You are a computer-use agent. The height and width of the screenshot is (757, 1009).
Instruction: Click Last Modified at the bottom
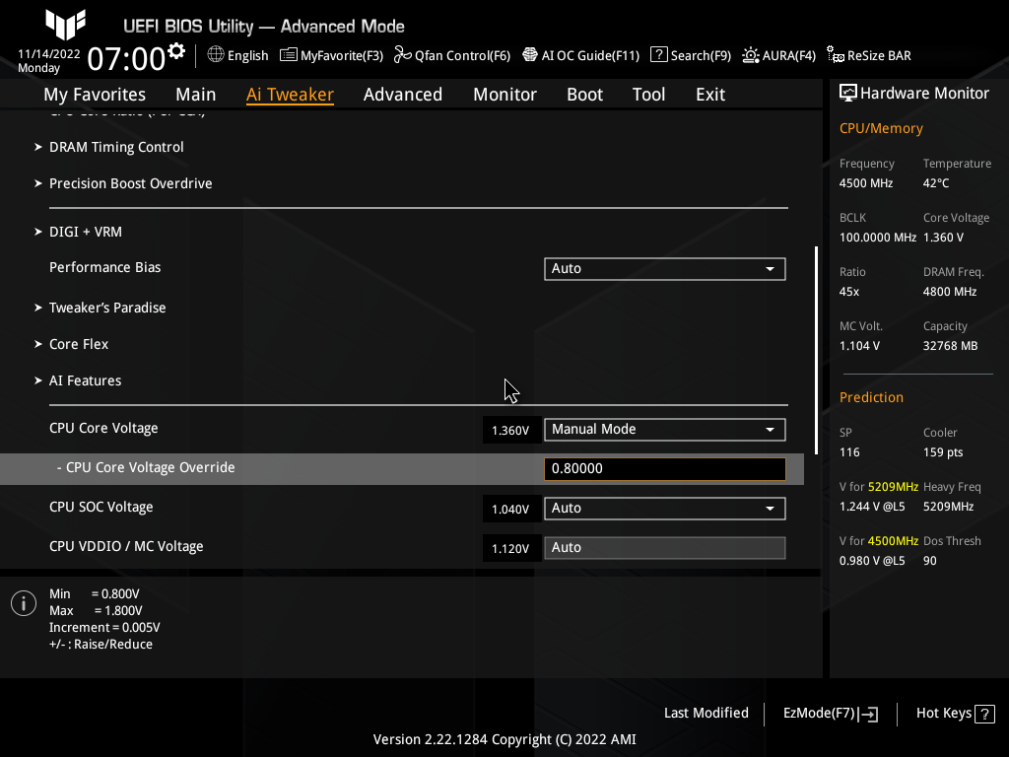[706, 713]
